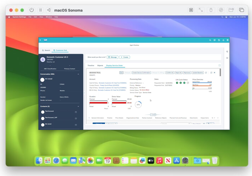Collapse the service order header
The width and height of the screenshot is (252, 176).
pyautogui.click(x=151, y=115)
